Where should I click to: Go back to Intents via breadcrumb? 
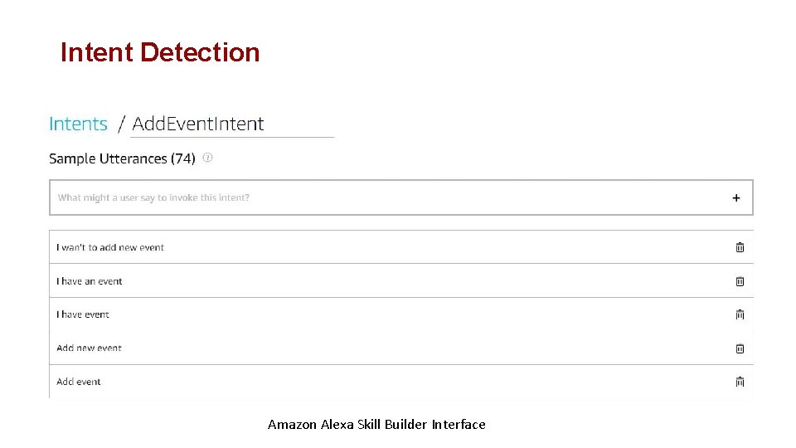point(78,124)
